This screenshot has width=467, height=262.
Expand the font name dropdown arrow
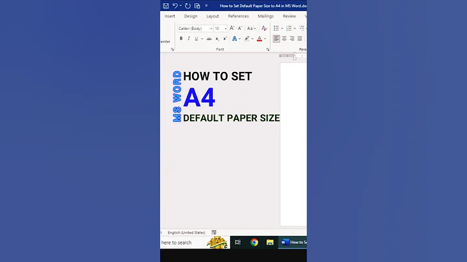point(211,29)
